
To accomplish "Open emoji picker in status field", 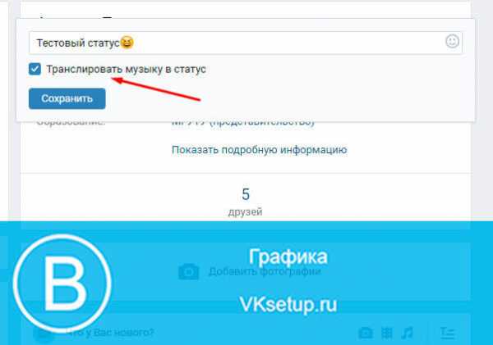I will pyautogui.click(x=452, y=42).
